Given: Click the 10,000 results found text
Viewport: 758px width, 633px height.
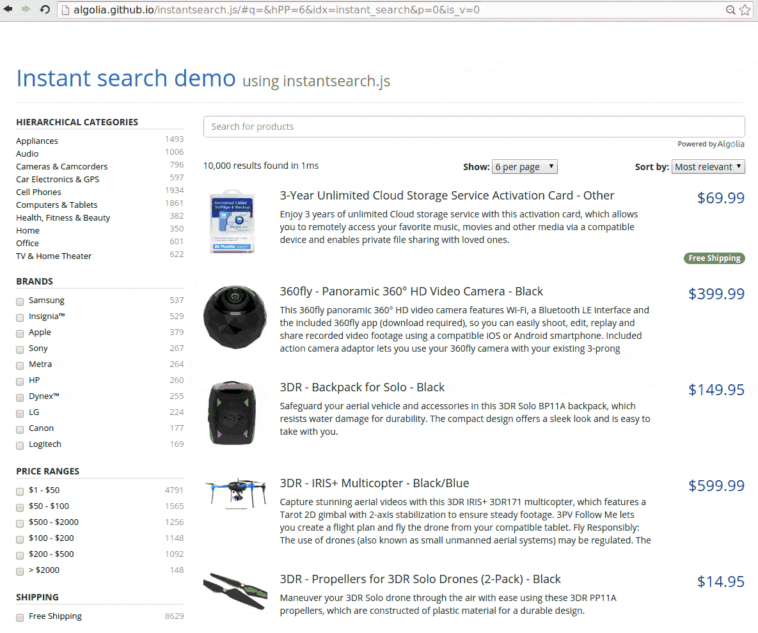Looking at the screenshot, I should tap(261, 166).
